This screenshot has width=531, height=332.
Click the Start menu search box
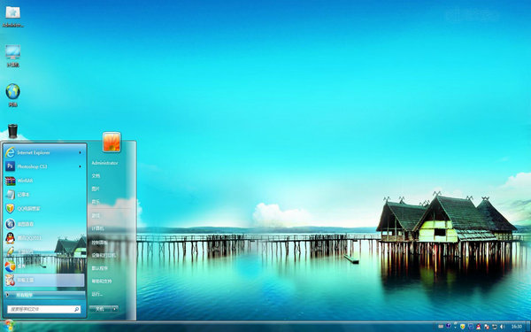coord(44,309)
